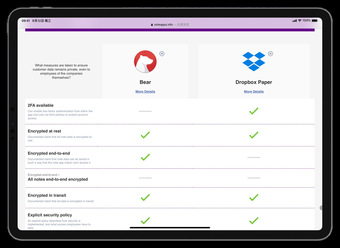Remove Dropbox Paper from the comparison
Viewport: 340px width, 248px height.
click(270, 54)
